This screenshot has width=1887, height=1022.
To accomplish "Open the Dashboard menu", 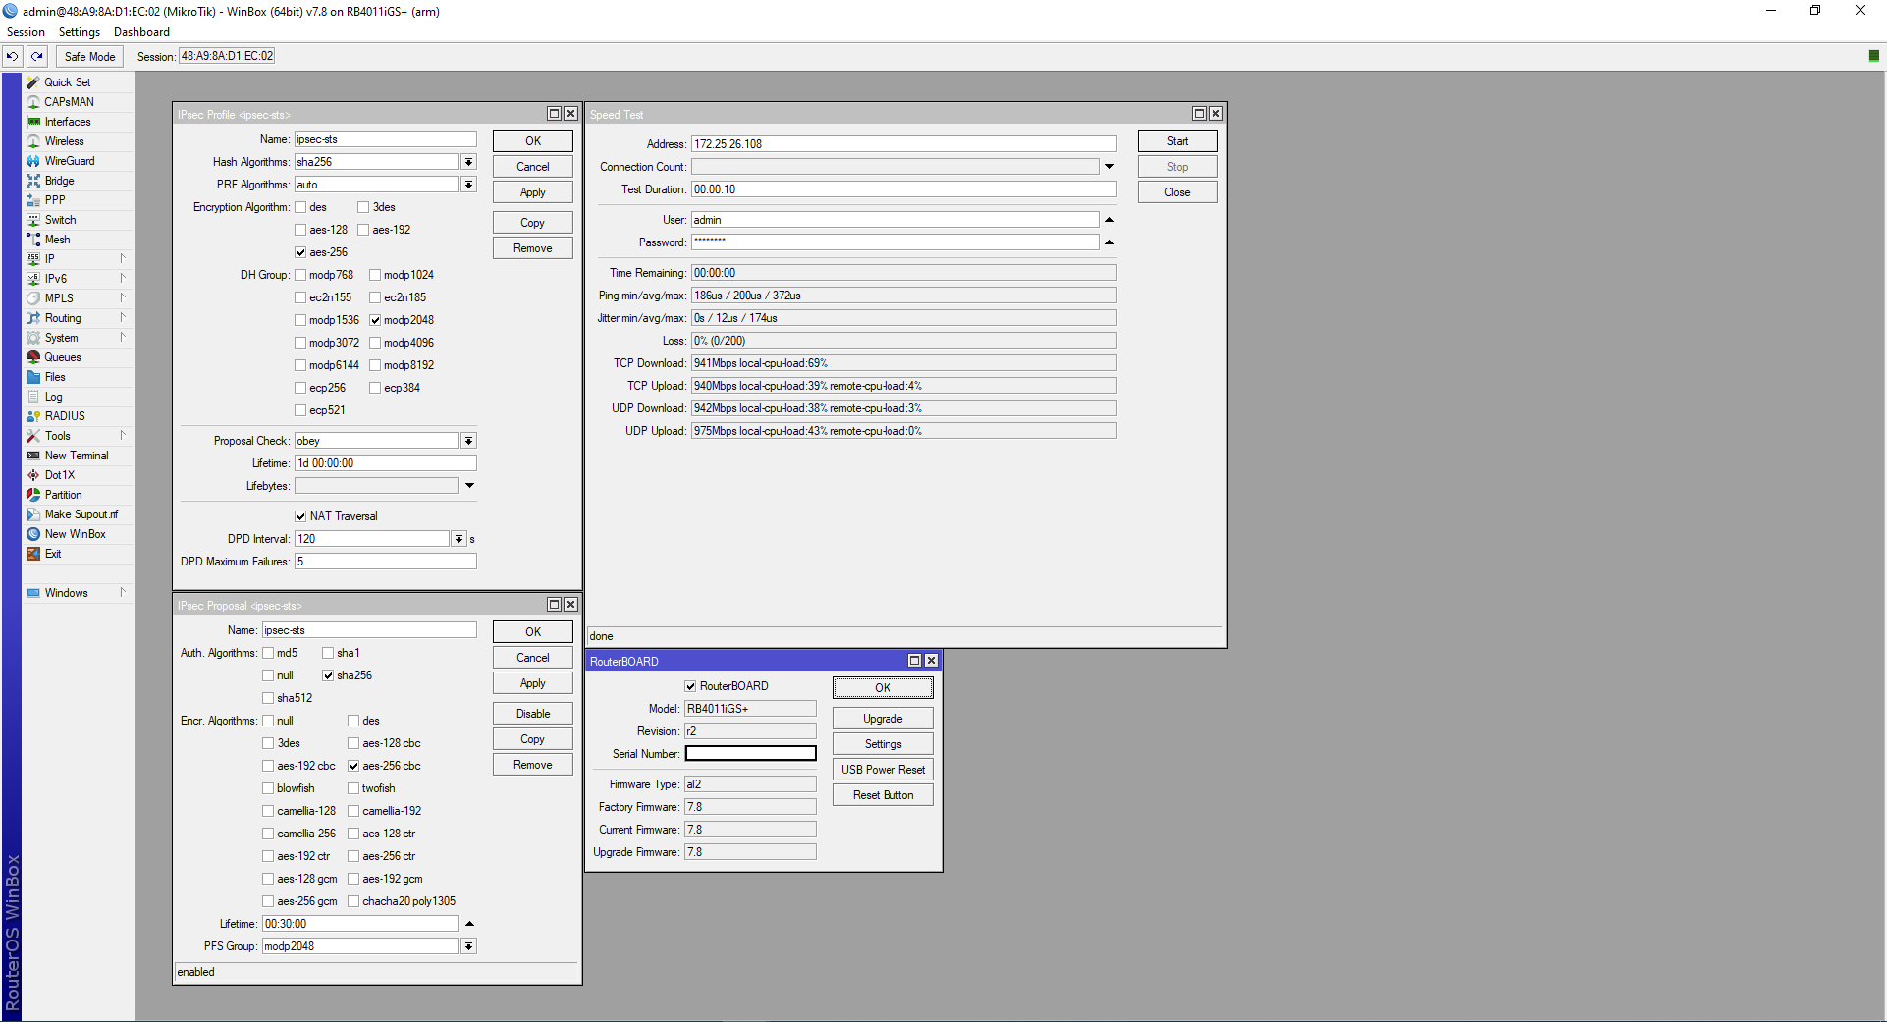I will click(x=141, y=32).
